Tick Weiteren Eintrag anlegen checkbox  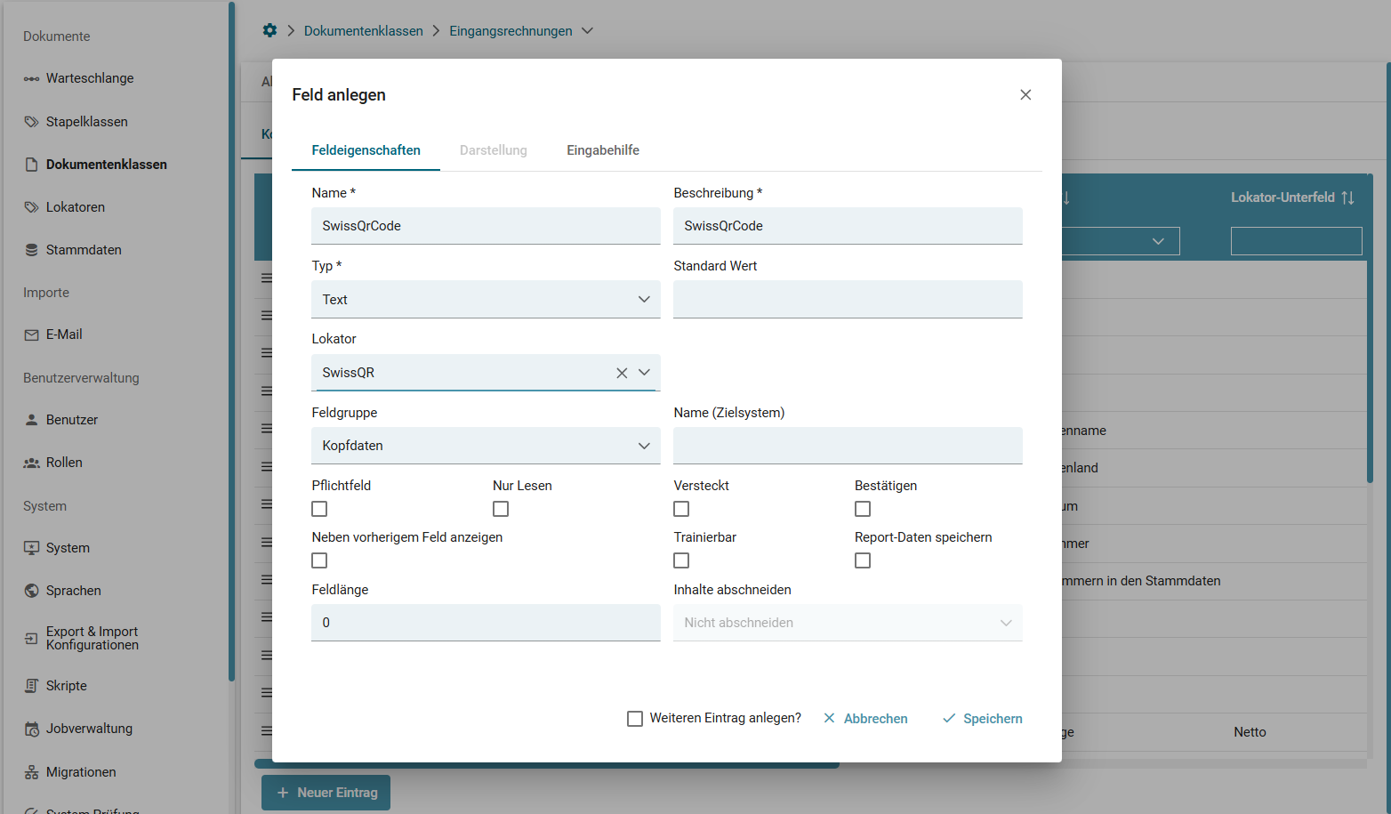(635, 719)
